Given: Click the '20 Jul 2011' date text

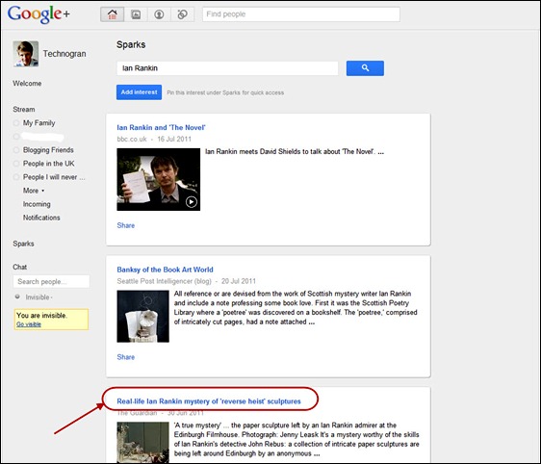Looking at the screenshot, I should 239,281.
